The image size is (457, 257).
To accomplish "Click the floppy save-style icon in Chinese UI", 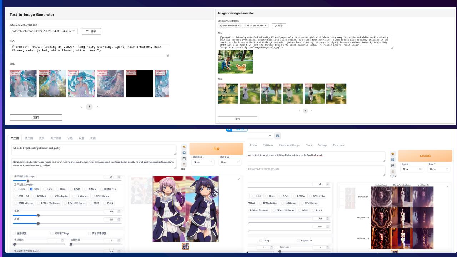I will coord(184,158).
